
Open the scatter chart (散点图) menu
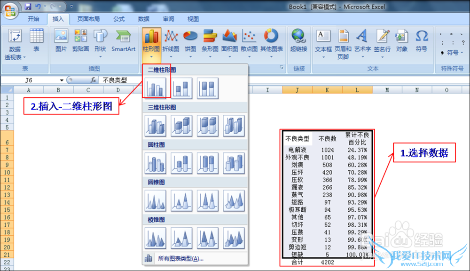[x=249, y=43]
